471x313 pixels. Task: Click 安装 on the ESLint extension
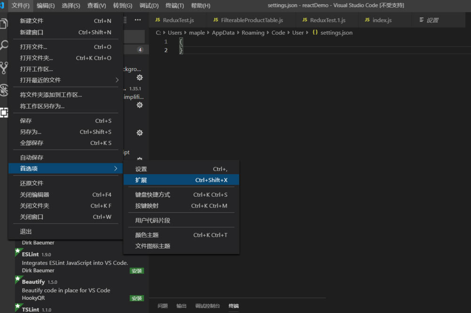[x=137, y=271]
